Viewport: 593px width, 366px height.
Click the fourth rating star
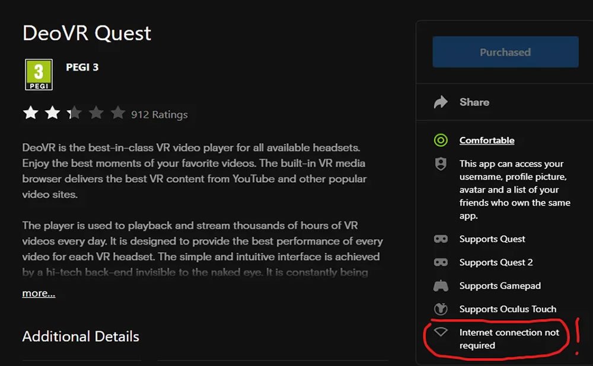[x=96, y=113]
